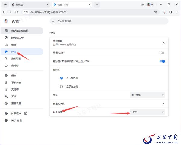Open the three-dot browser menu
The image size is (181, 145).
(x=177, y=12)
